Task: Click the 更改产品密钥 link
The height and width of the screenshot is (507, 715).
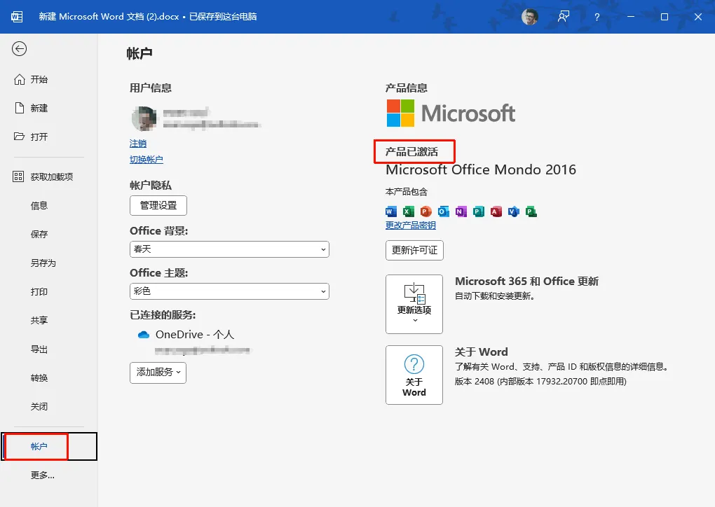Action: 410,225
